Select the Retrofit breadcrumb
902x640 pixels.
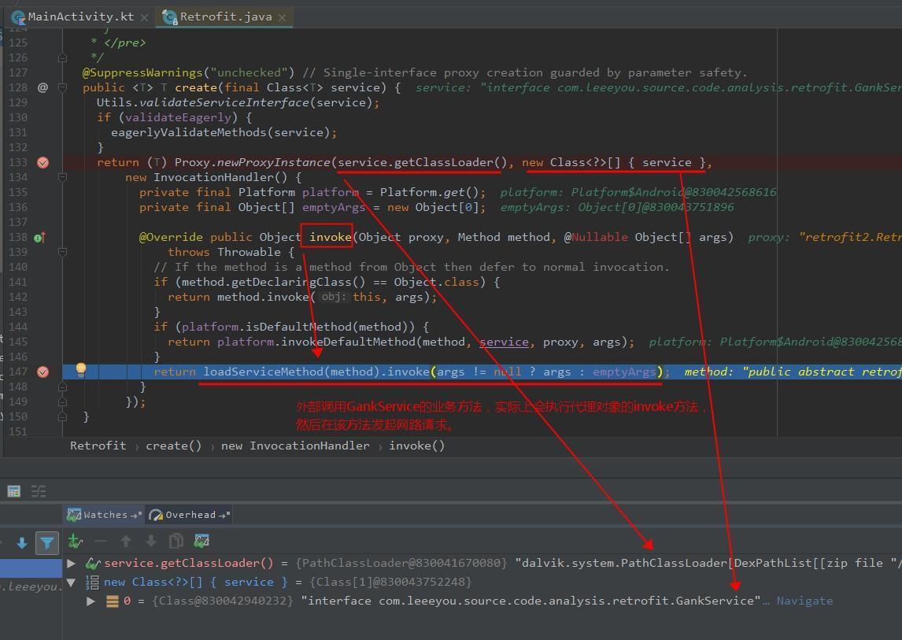[98, 446]
